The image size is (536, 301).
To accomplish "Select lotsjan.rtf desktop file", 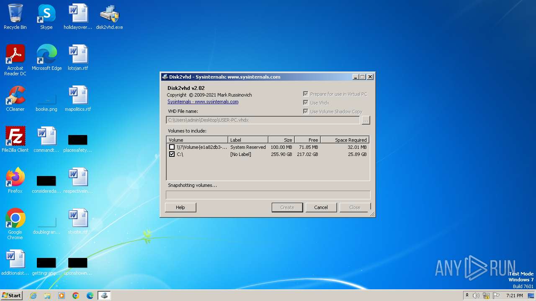I will 78,58.
